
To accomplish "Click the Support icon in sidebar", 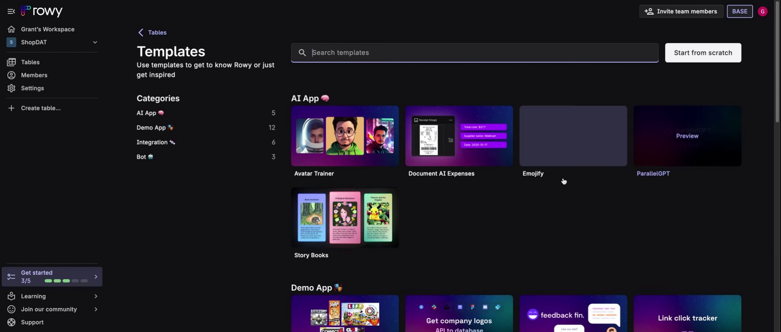I will click(x=12, y=322).
